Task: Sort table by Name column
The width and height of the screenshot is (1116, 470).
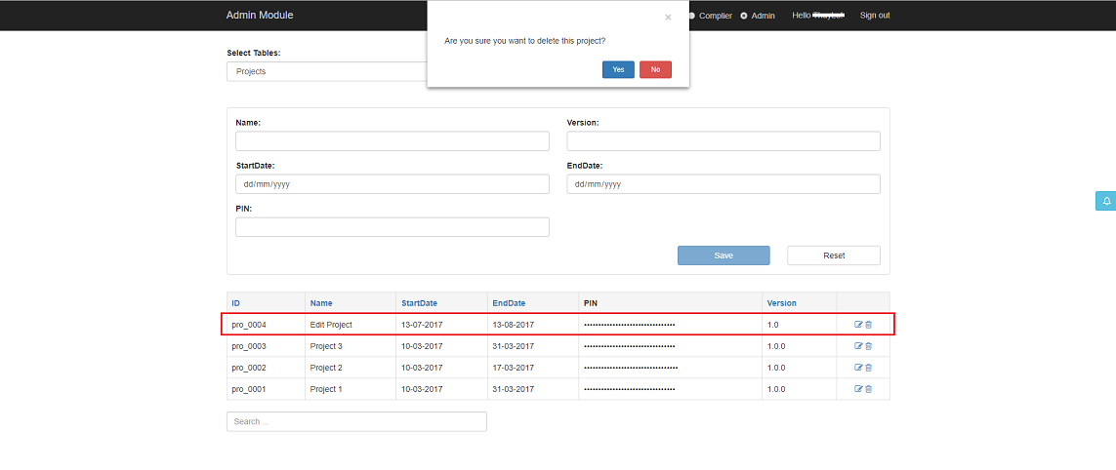Action: coord(321,303)
